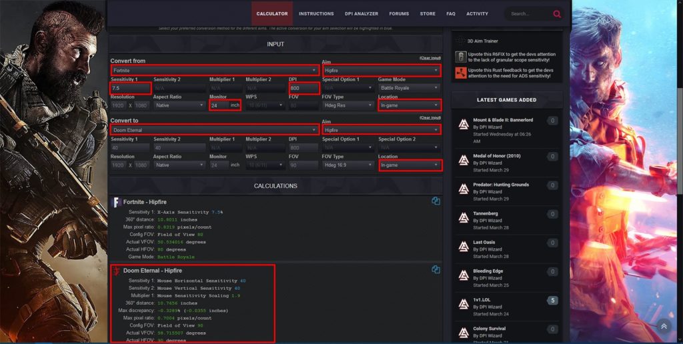
Task: Click the 10.7656 inches 360° distance value
Action: 177,303
